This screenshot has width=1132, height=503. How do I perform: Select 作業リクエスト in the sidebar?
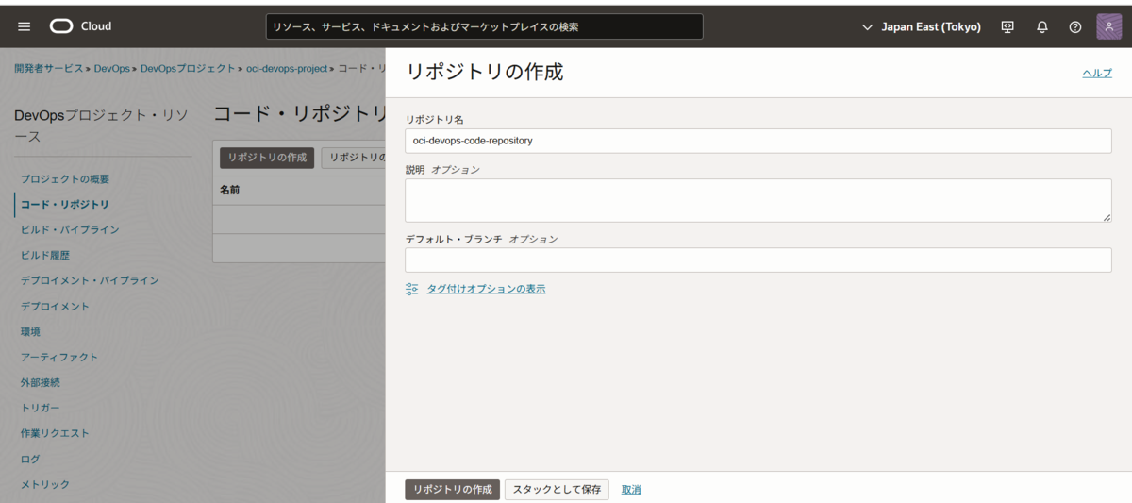55,434
